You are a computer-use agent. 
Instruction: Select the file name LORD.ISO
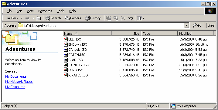[76, 70]
